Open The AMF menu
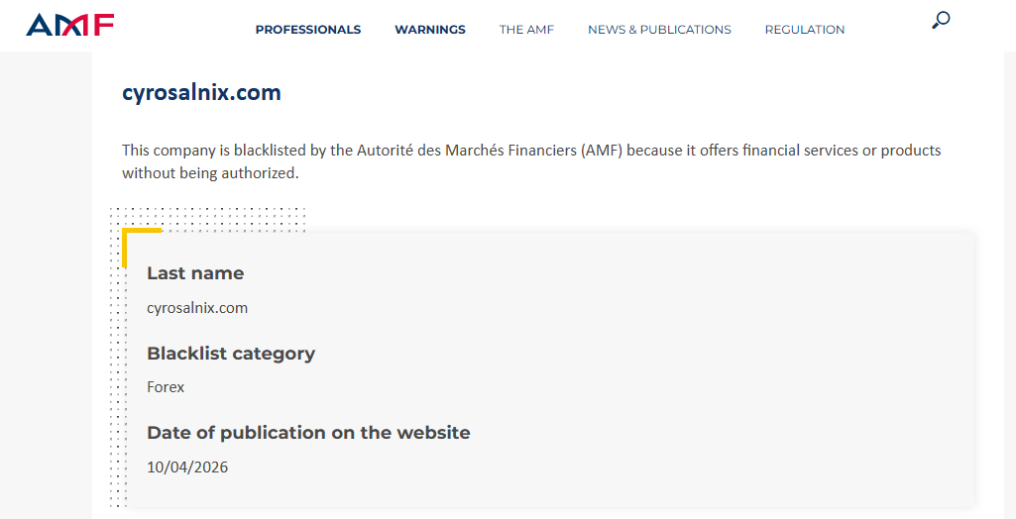 click(526, 30)
